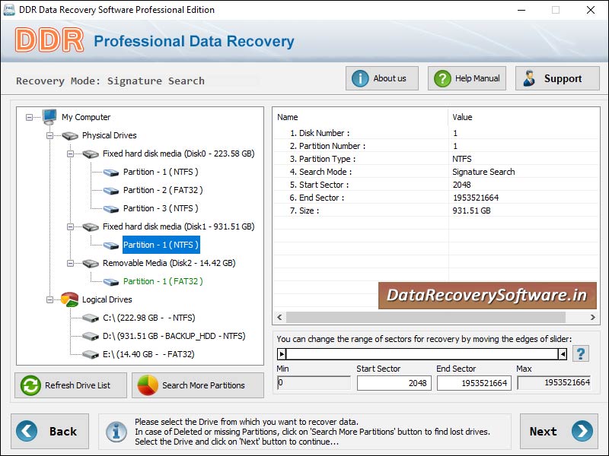Click the Support person icon

(530, 78)
